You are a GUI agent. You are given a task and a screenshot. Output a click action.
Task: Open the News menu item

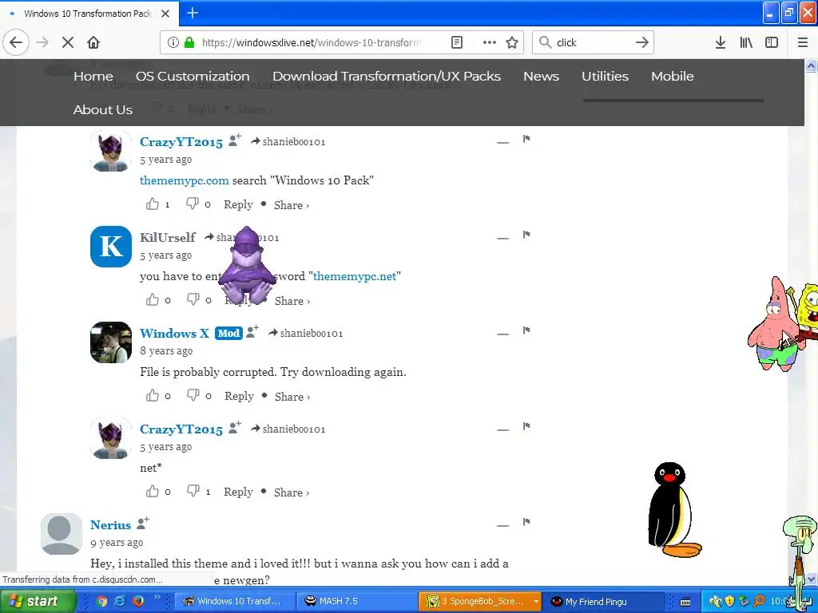click(x=541, y=76)
